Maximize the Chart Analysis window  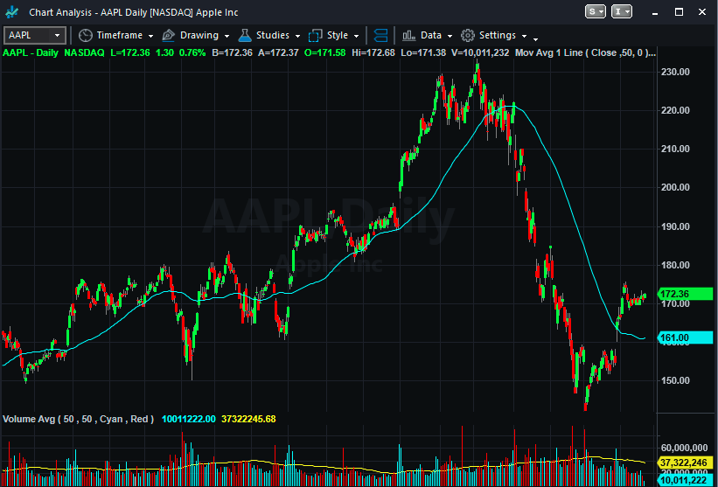click(679, 12)
